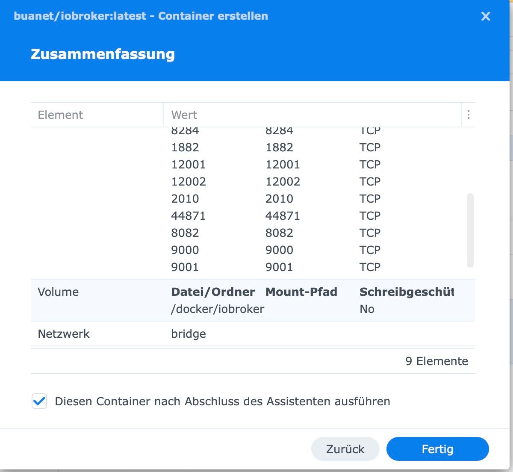This screenshot has height=472, width=513.
Task: Uncheck run container after wizard checkbox
Action: click(x=39, y=401)
